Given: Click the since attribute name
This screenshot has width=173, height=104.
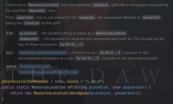Looking at the screenshot, I should coord(73,82).
